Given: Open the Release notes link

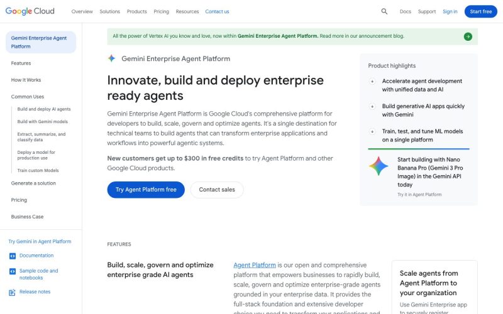Looking at the screenshot, I should pyautogui.click(x=35, y=291).
